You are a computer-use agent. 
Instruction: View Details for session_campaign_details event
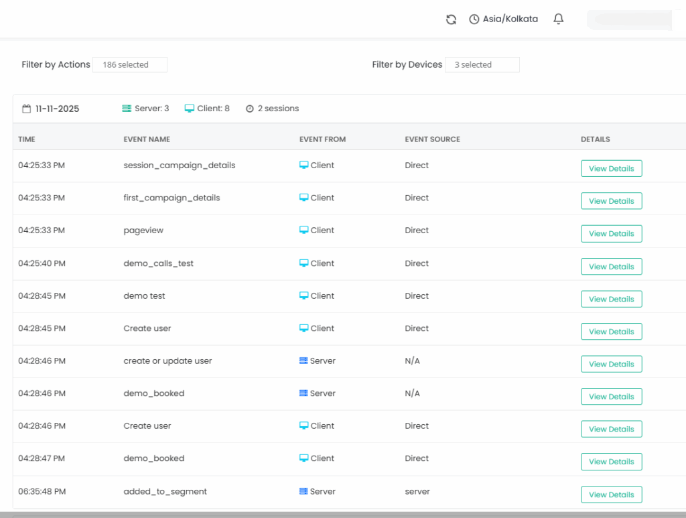pyautogui.click(x=611, y=168)
